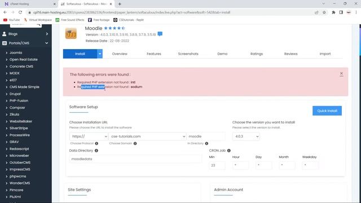Open GRAV in sidebar
This screenshot has height=203, width=361.
pos(14,142)
